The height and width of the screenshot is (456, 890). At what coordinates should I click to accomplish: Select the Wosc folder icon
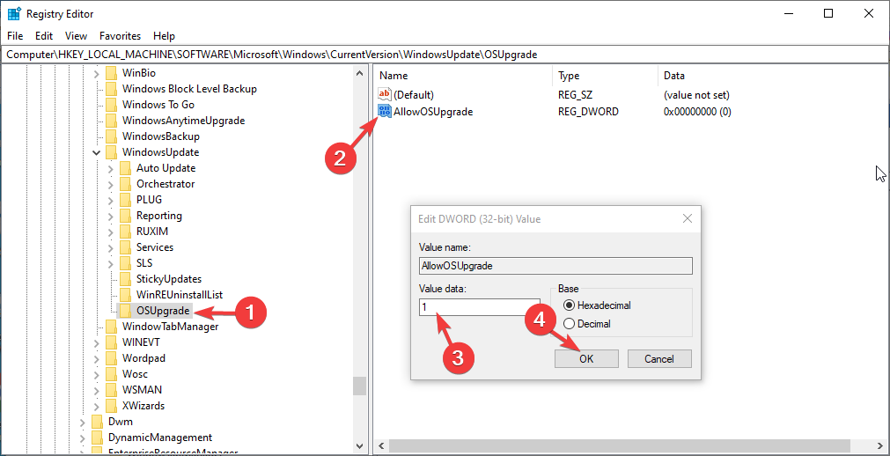(x=112, y=374)
